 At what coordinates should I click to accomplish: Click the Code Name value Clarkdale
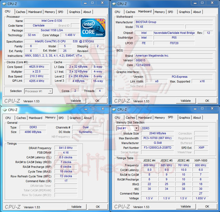39,26
